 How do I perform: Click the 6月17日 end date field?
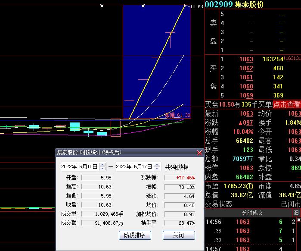pos(134,166)
